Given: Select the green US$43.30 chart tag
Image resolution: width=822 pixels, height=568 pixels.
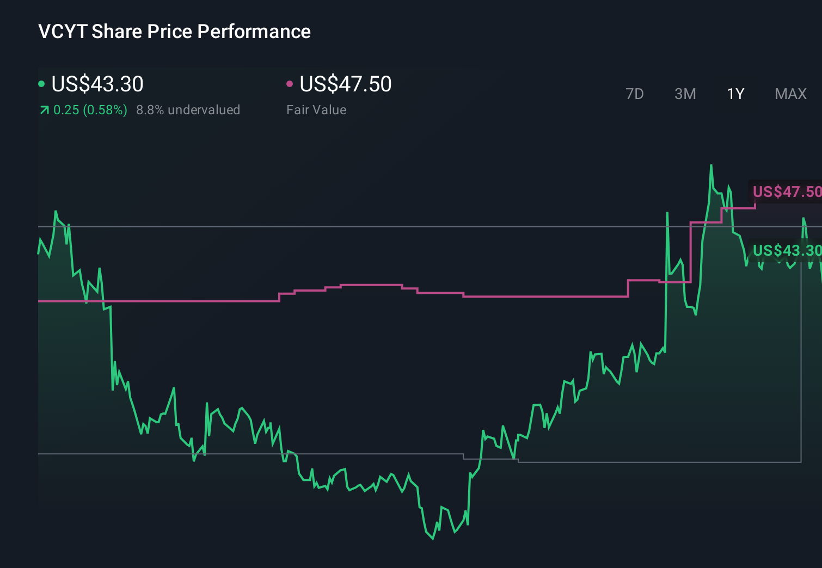Looking at the screenshot, I should click(x=787, y=250).
